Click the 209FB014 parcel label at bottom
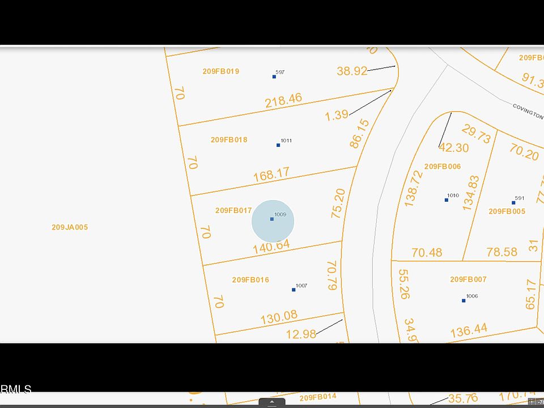The image size is (544, 408). click(318, 397)
